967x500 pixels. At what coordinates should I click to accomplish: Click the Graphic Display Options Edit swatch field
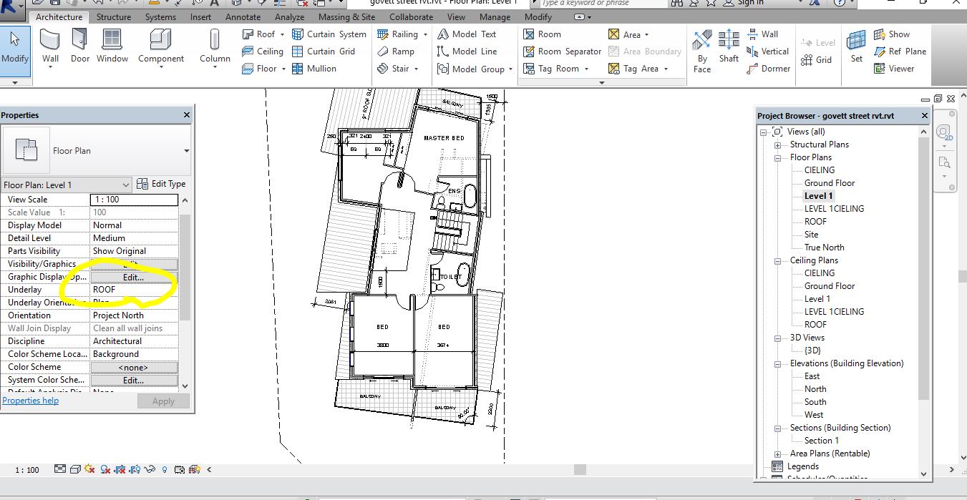(x=133, y=277)
